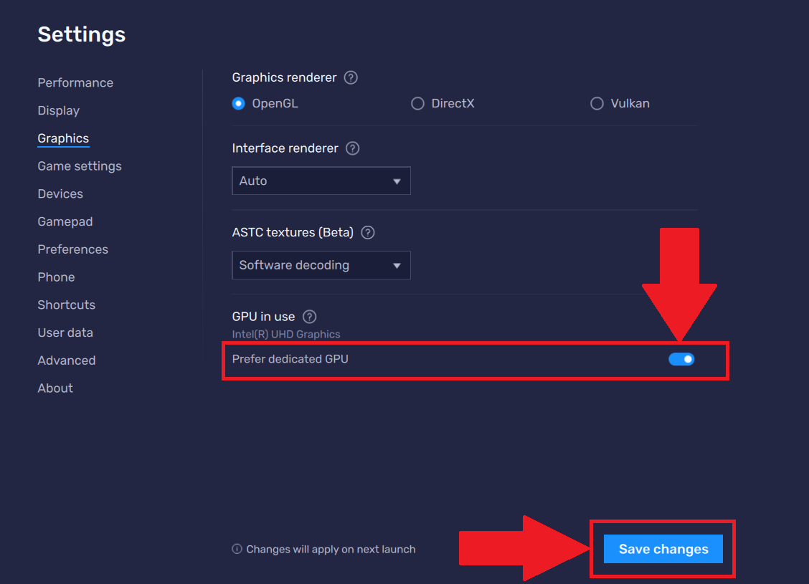Viewport: 809px width, 584px height.
Task: Open the About section
Action: (55, 388)
